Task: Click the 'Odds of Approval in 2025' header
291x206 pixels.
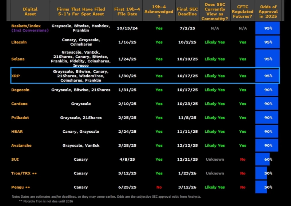Action: (x=268, y=12)
